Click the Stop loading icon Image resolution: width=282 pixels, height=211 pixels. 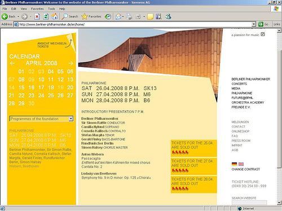[37, 17]
